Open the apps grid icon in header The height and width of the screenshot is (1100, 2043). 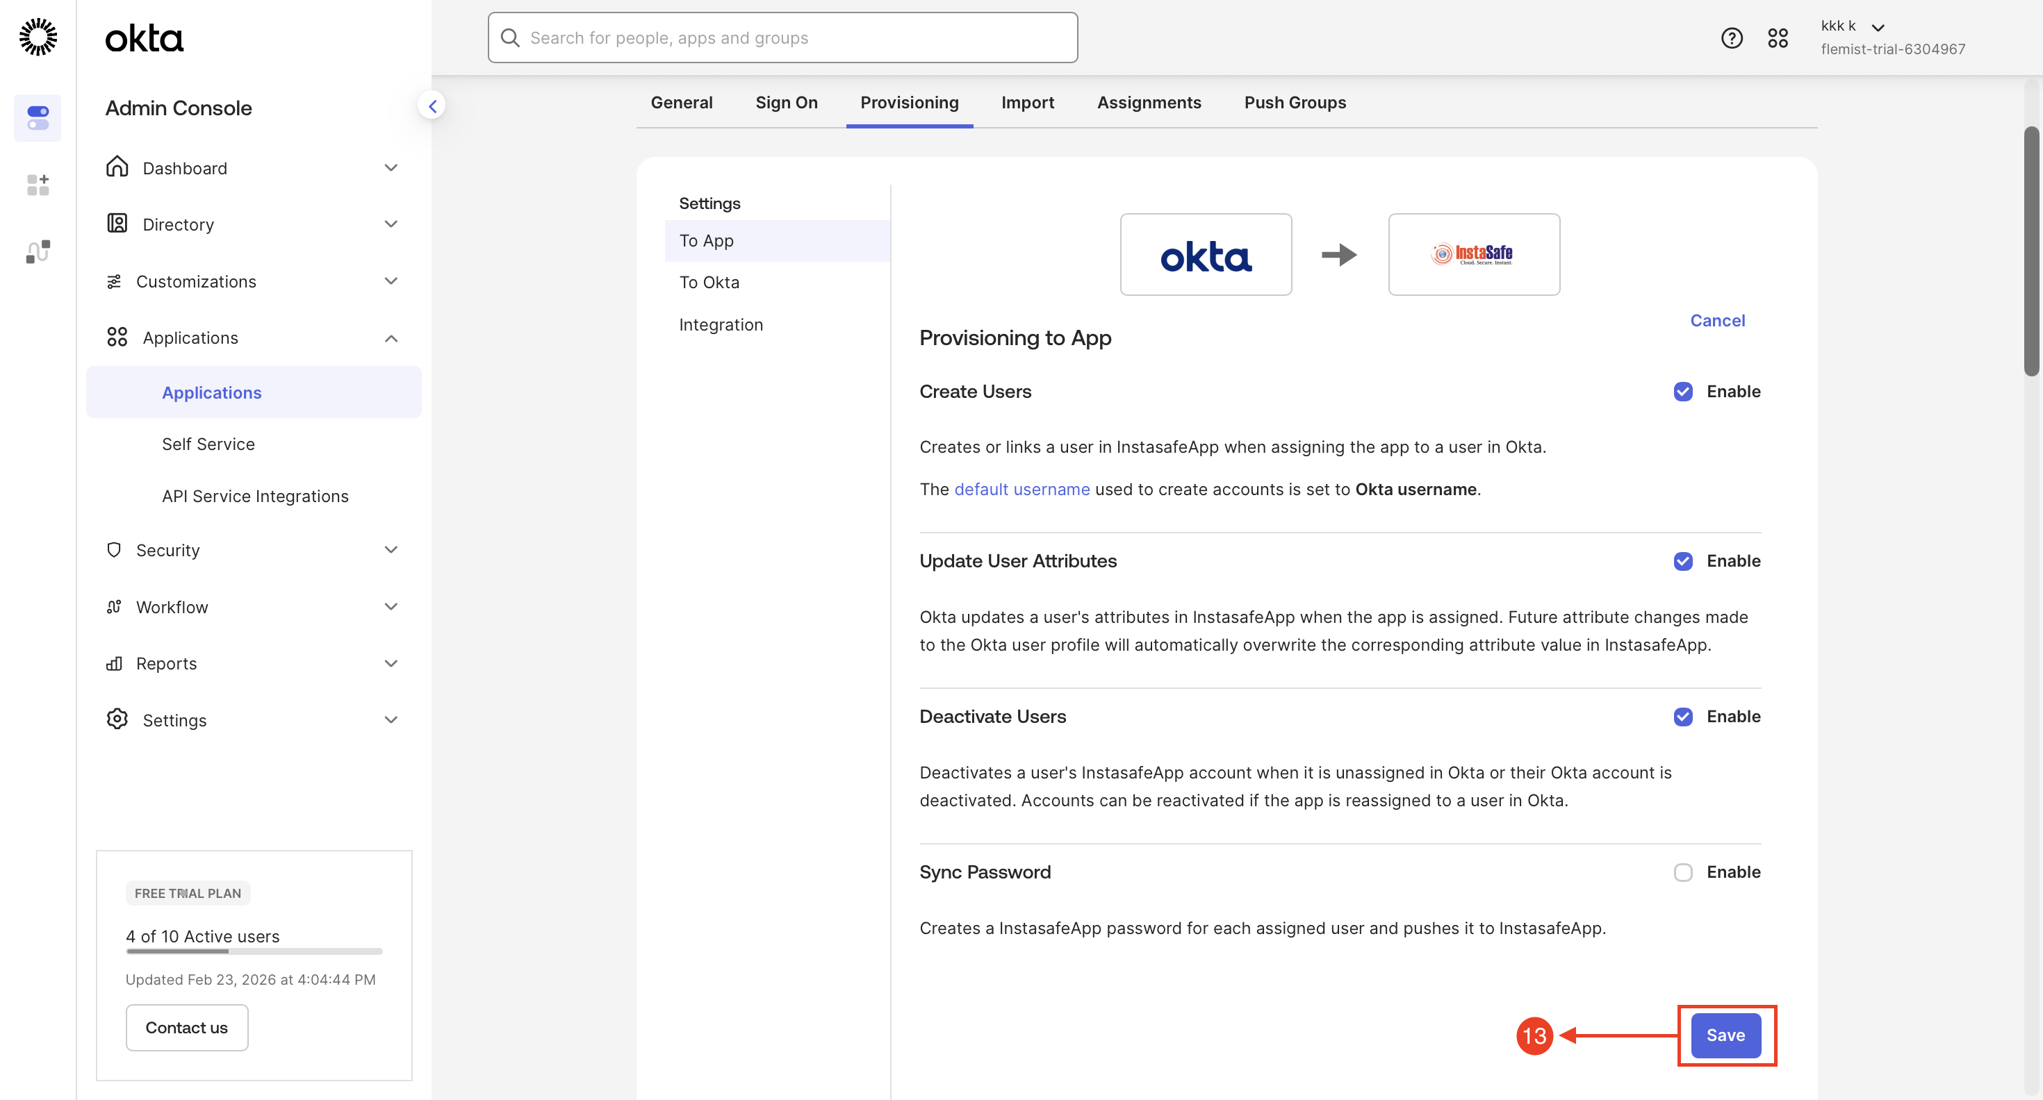(x=1778, y=37)
